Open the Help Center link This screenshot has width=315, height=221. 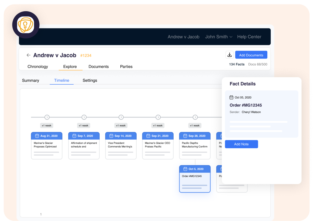249,37
